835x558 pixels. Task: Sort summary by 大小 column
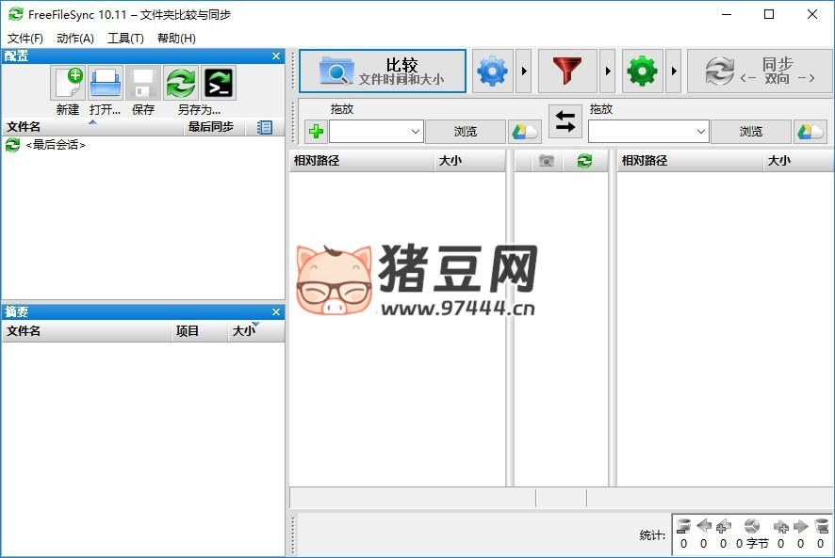[x=255, y=331]
